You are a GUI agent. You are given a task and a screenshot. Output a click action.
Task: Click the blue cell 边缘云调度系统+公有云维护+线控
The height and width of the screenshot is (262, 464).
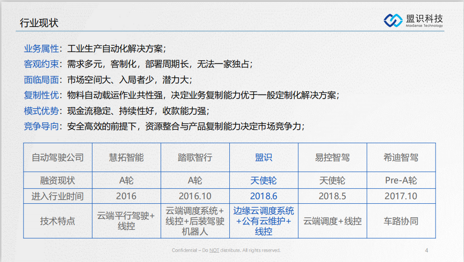coord(264,221)
